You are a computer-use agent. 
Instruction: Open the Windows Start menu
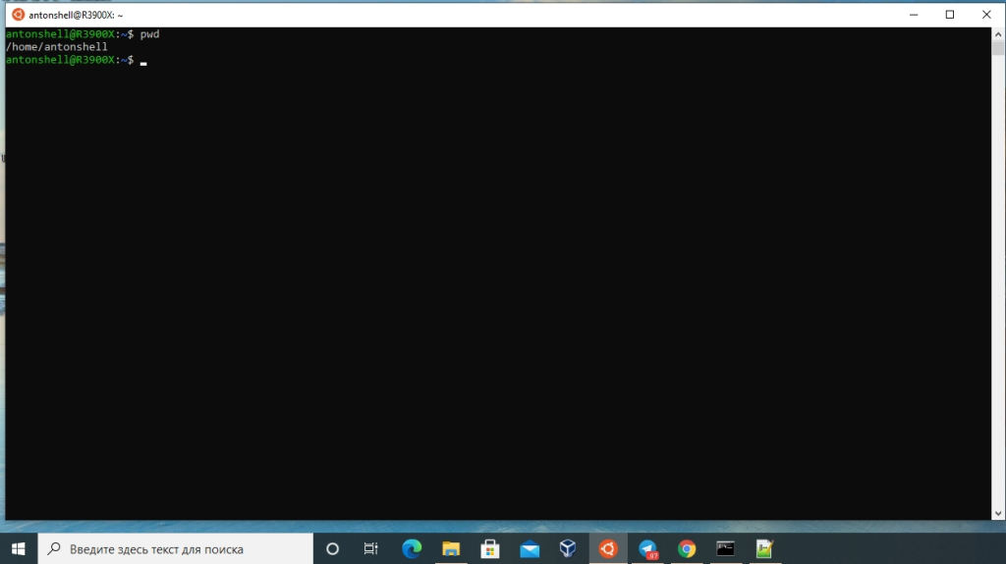(18, 549)
